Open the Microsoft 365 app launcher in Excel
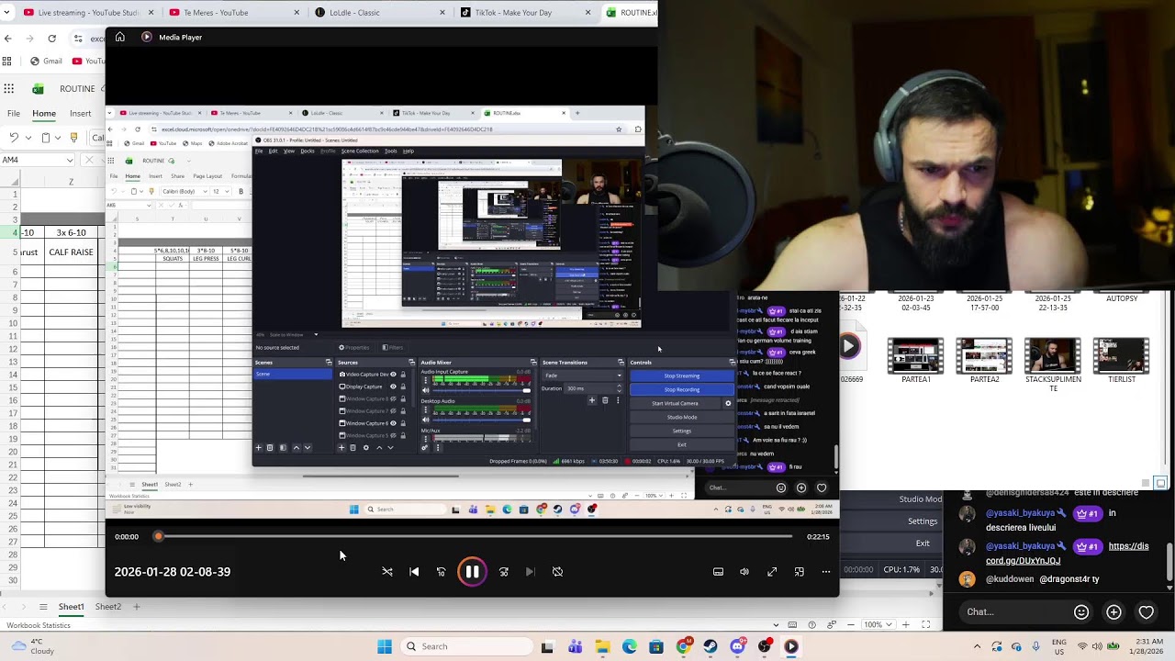Image resolution: width=1175 pixels, height=661 pixels. (8, 89)
